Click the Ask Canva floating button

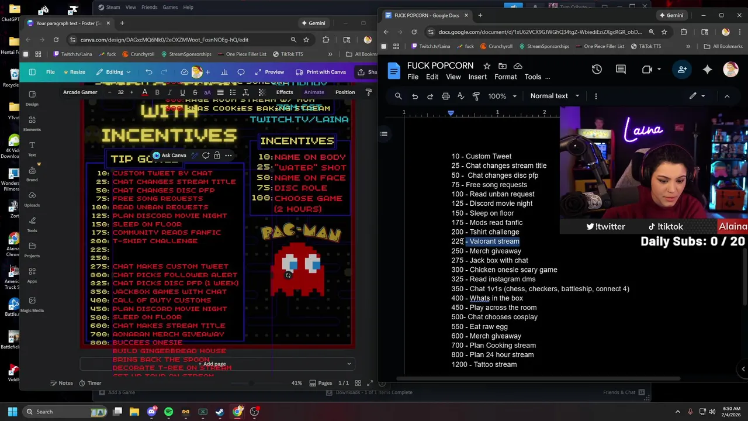(x=169, y=156)
